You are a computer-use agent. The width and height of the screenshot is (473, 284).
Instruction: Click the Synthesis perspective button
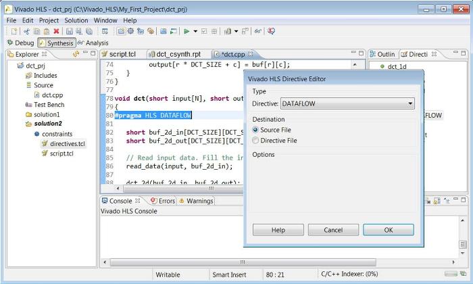point(55,43)
